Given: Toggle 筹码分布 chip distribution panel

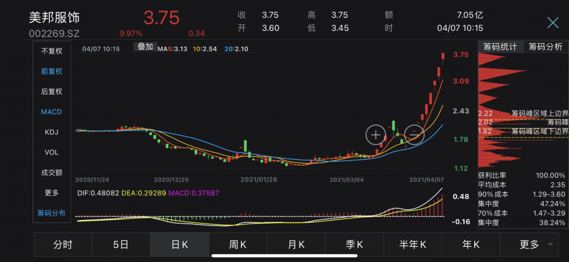Looking at the screenshot, I should pyautogui.click(x=52, y=213).
